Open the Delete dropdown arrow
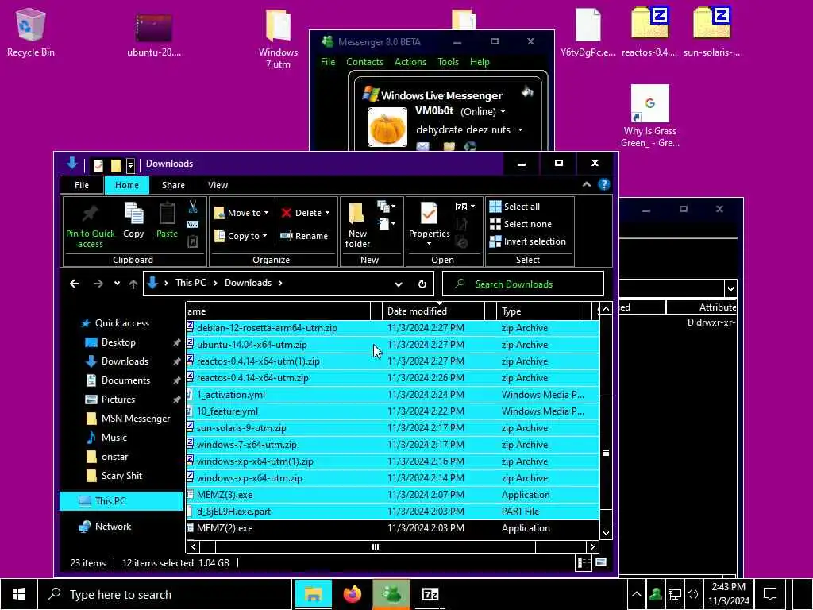Viewport: 813px width, 610px height. [327, 213]
